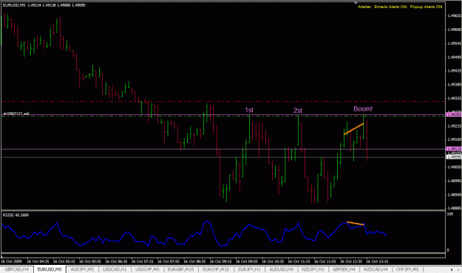Switch to the GBPCAD,H4 chart tab

pos(17,269)
